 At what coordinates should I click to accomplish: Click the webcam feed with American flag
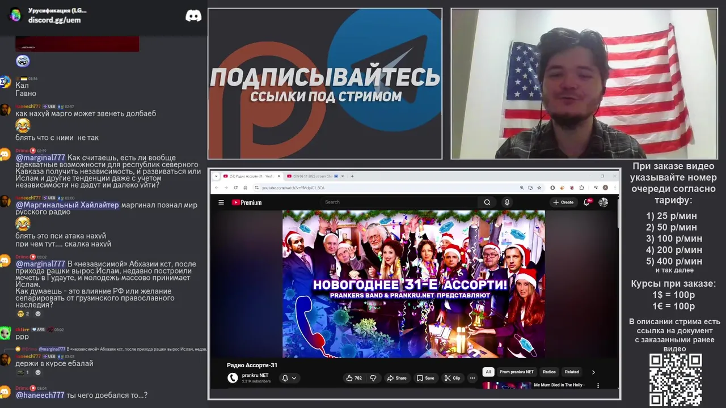(x=584, y=84)
